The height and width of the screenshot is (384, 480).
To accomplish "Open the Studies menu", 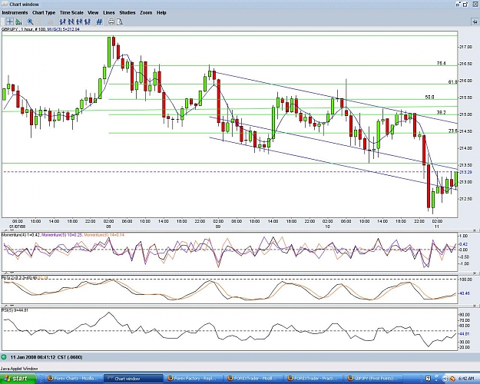I will pos(127,12).
